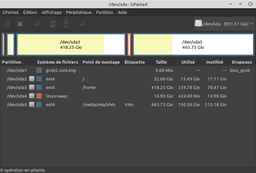Click the VMs label cell
This screenshot has height=173, width=256.
click(129, 104)
